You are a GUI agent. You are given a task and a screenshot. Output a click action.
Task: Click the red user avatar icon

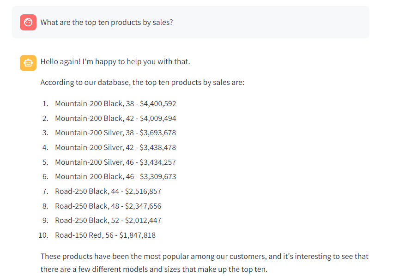[x=28, y=23]
